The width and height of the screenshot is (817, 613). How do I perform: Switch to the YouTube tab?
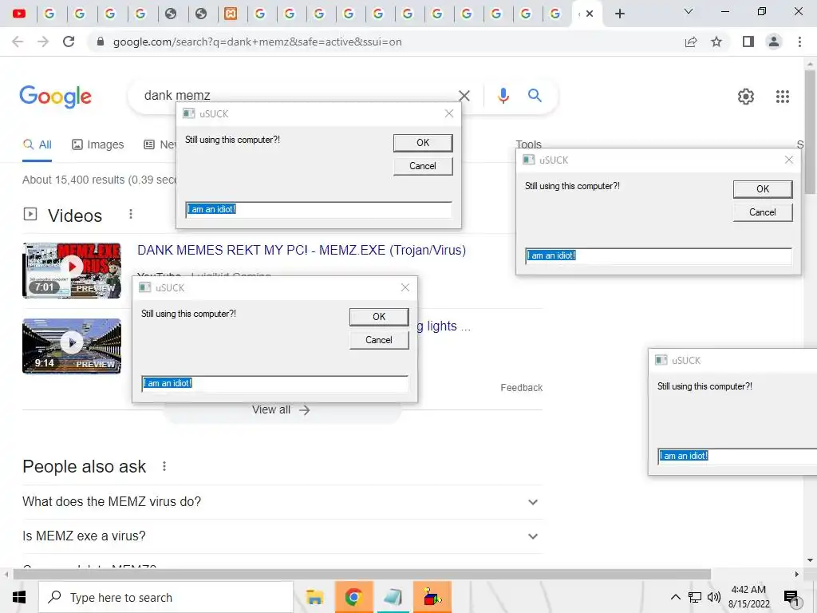point(19,14)
